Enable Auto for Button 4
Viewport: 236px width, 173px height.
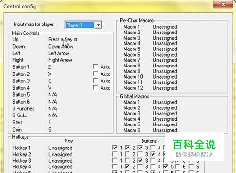click(95, 87)
